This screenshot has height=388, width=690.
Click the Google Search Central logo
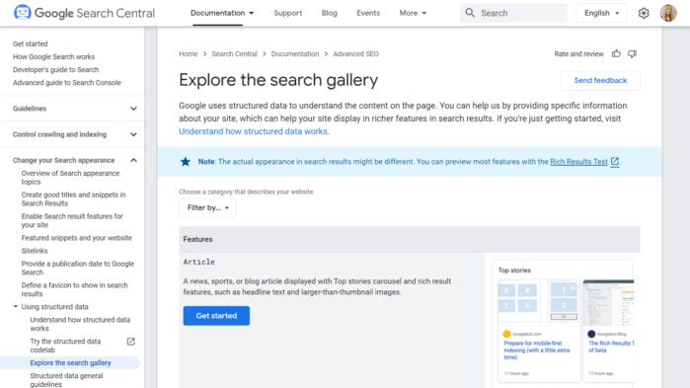84,13
